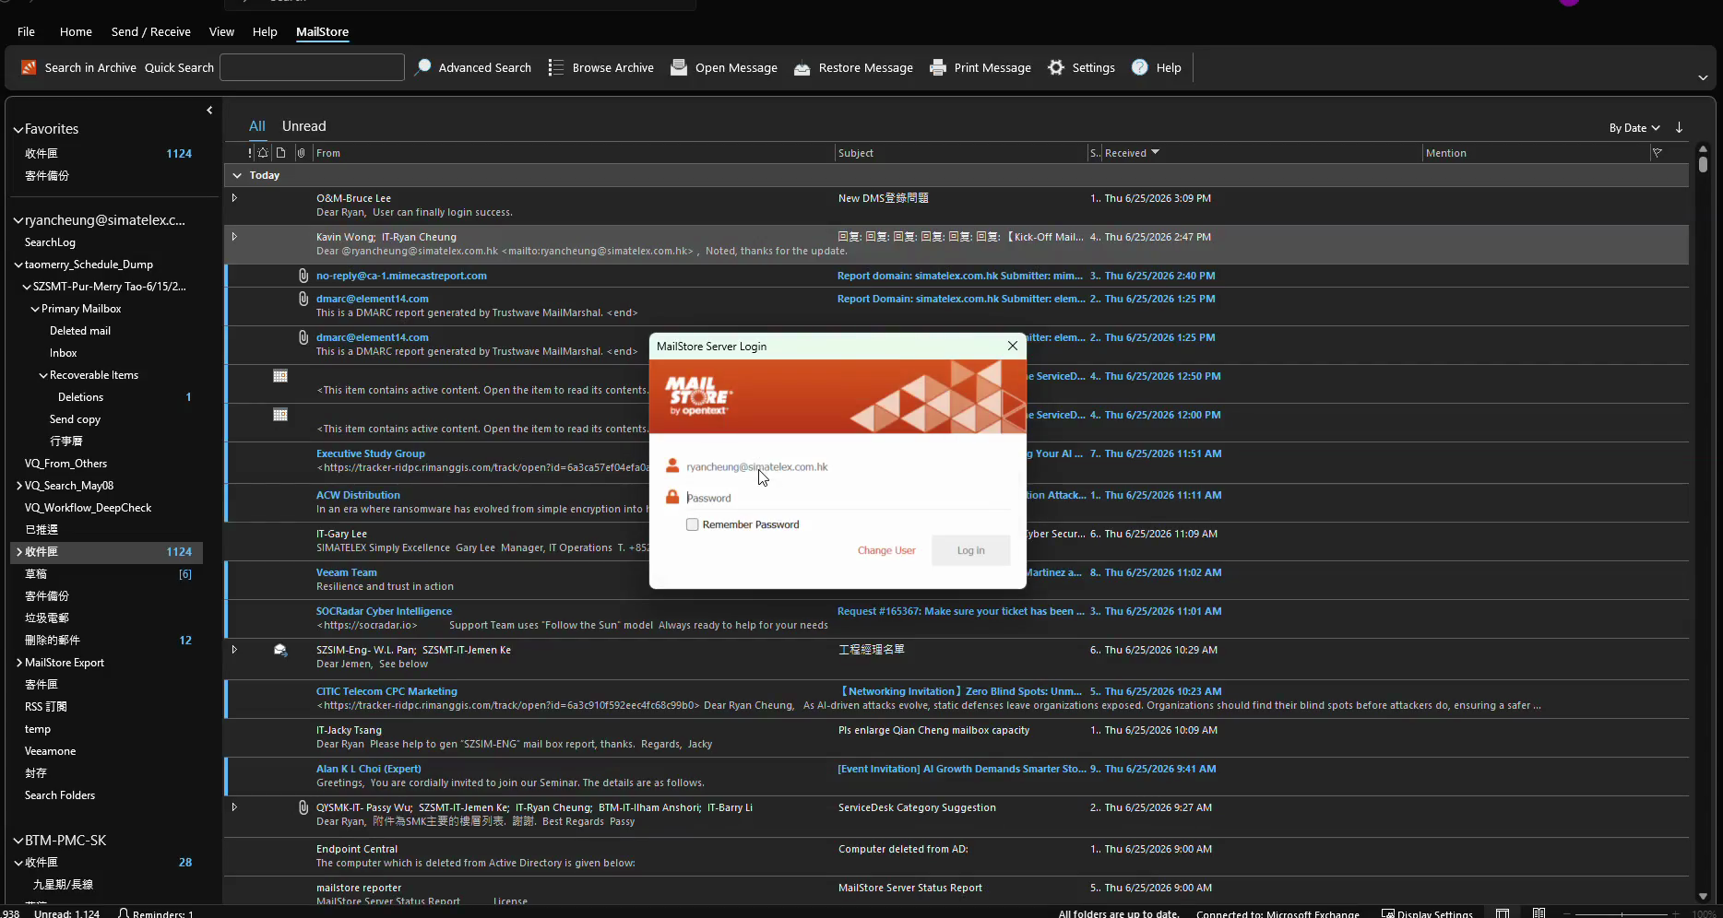Show Unread messages filter tab
The height and width of the screenshot is (918, 1723).
(x=303, y=126)
